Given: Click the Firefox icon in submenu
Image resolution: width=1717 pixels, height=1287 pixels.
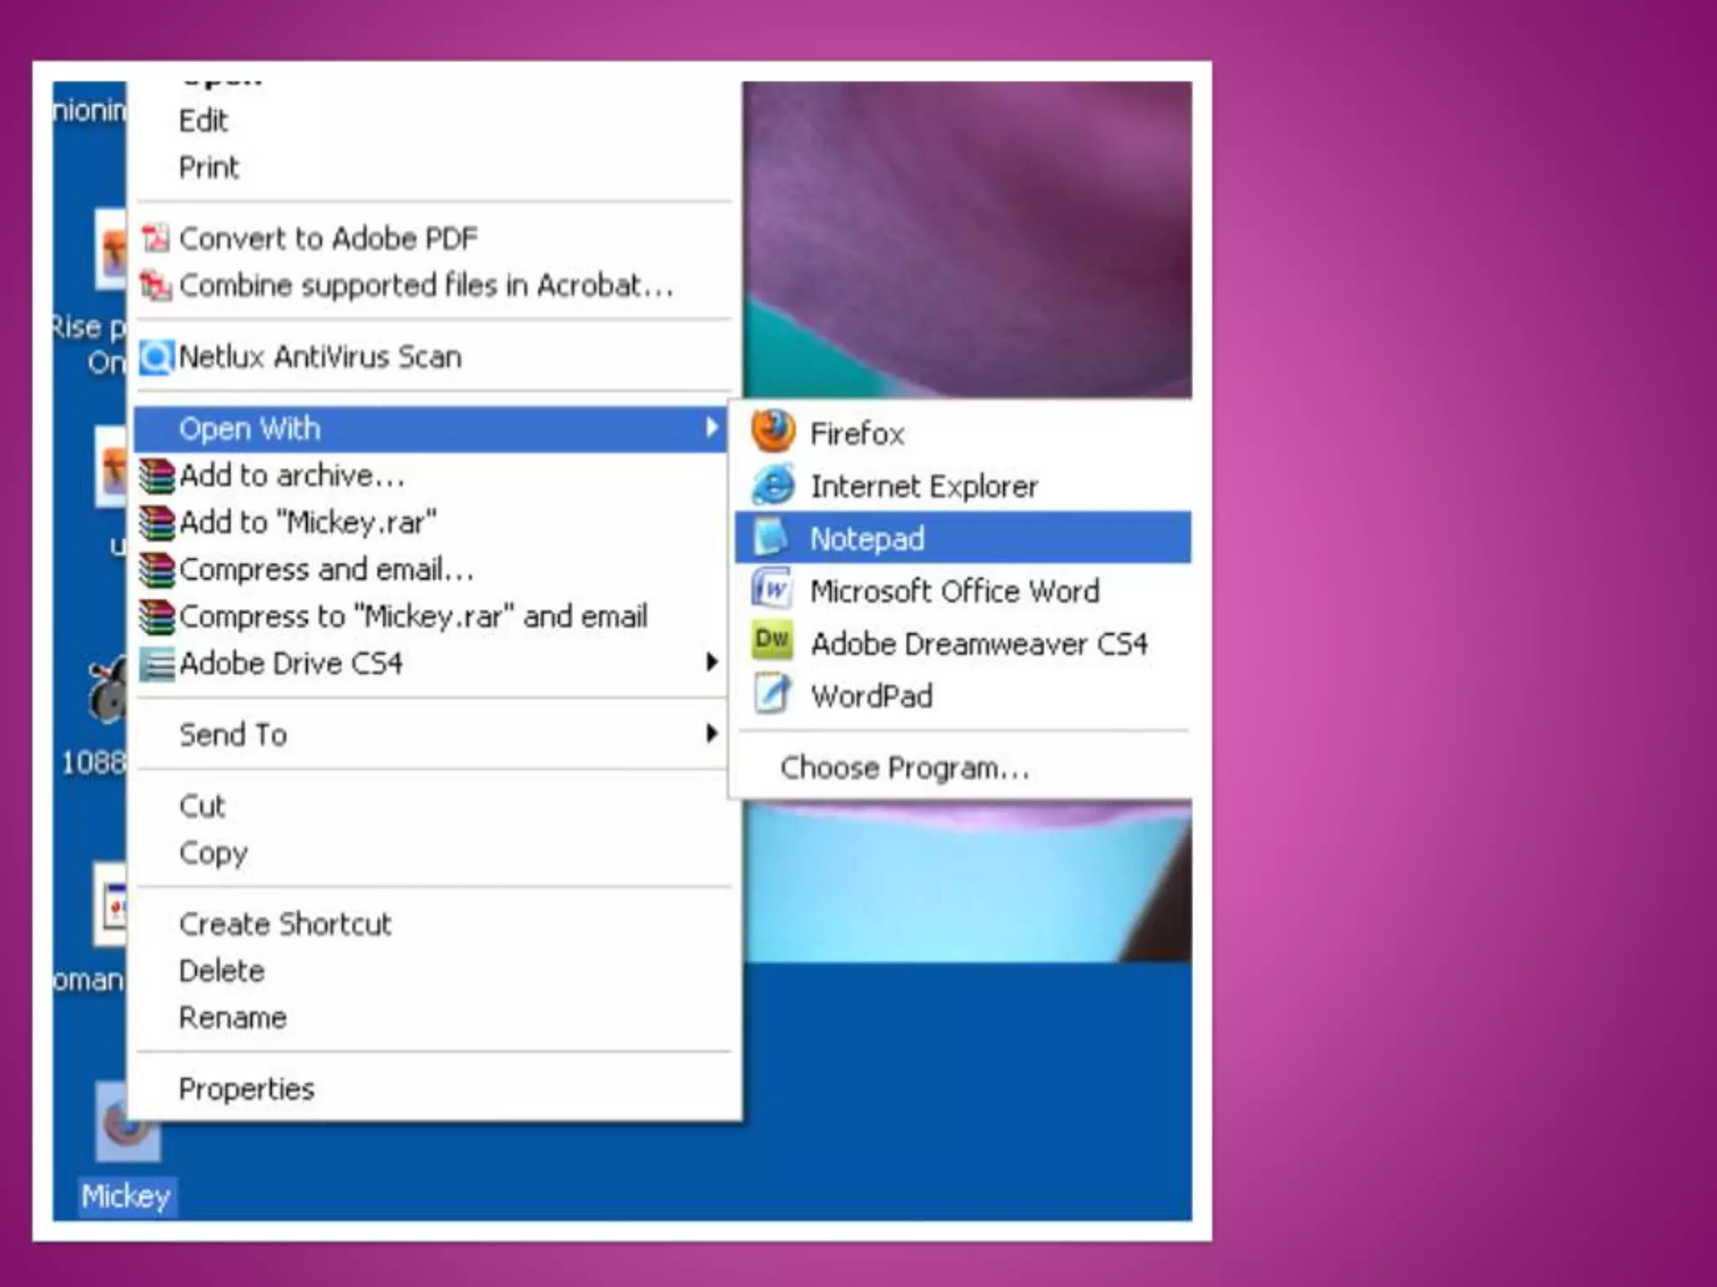Looking at the screenshot, I should 772,432.
